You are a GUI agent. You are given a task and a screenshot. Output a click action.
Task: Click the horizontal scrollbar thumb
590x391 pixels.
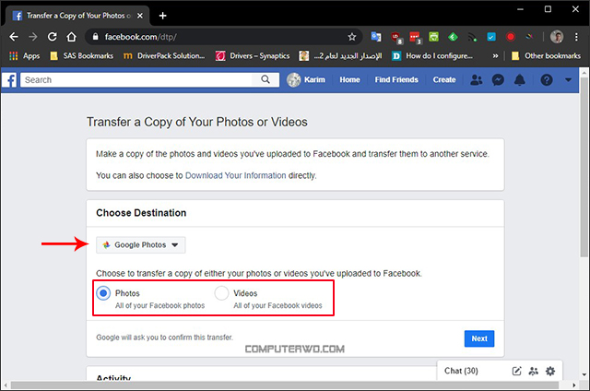tap(285, 385)
